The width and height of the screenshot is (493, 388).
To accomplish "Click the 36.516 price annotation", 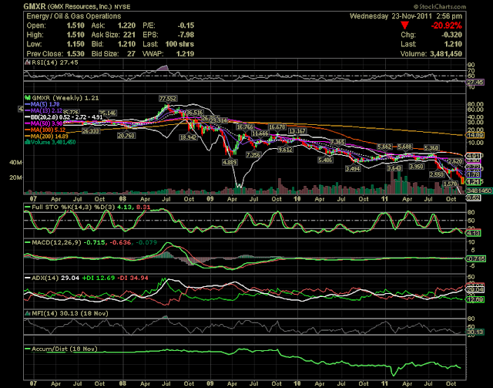I will point(194,113).
